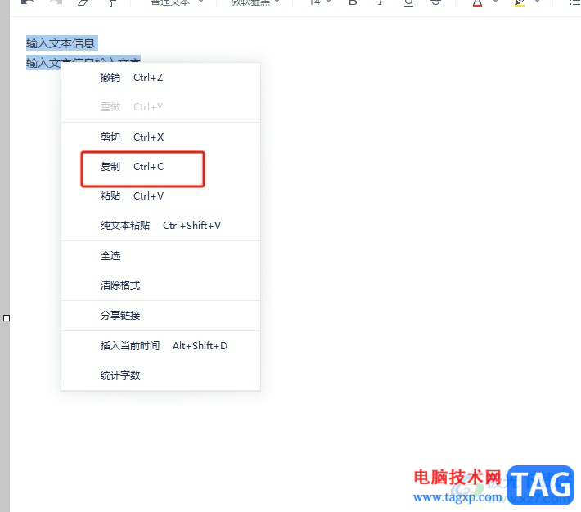581x512 pixels.
Task: Choose 插入当前时间 in the context menu
Action: pyautogui.click(x=160, y=346)
